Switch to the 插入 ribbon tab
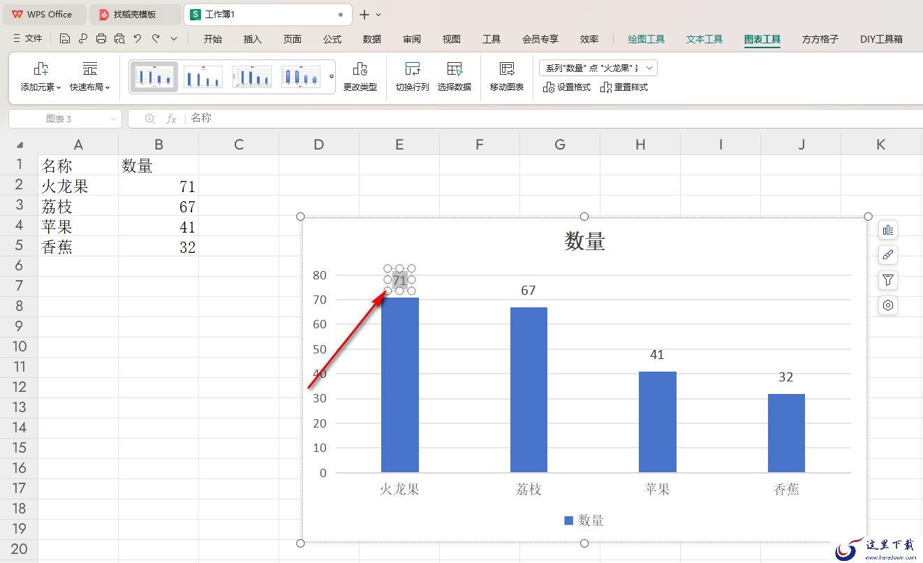 pos(253,39)
